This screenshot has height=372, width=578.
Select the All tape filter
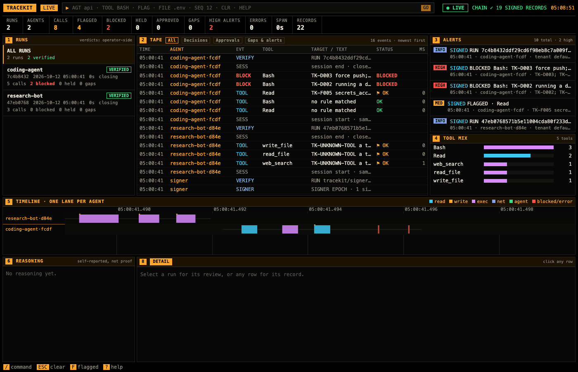click(x=172, y=40)
